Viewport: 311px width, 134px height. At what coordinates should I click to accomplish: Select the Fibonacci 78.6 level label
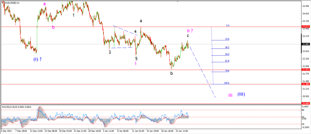coord(227,71)
